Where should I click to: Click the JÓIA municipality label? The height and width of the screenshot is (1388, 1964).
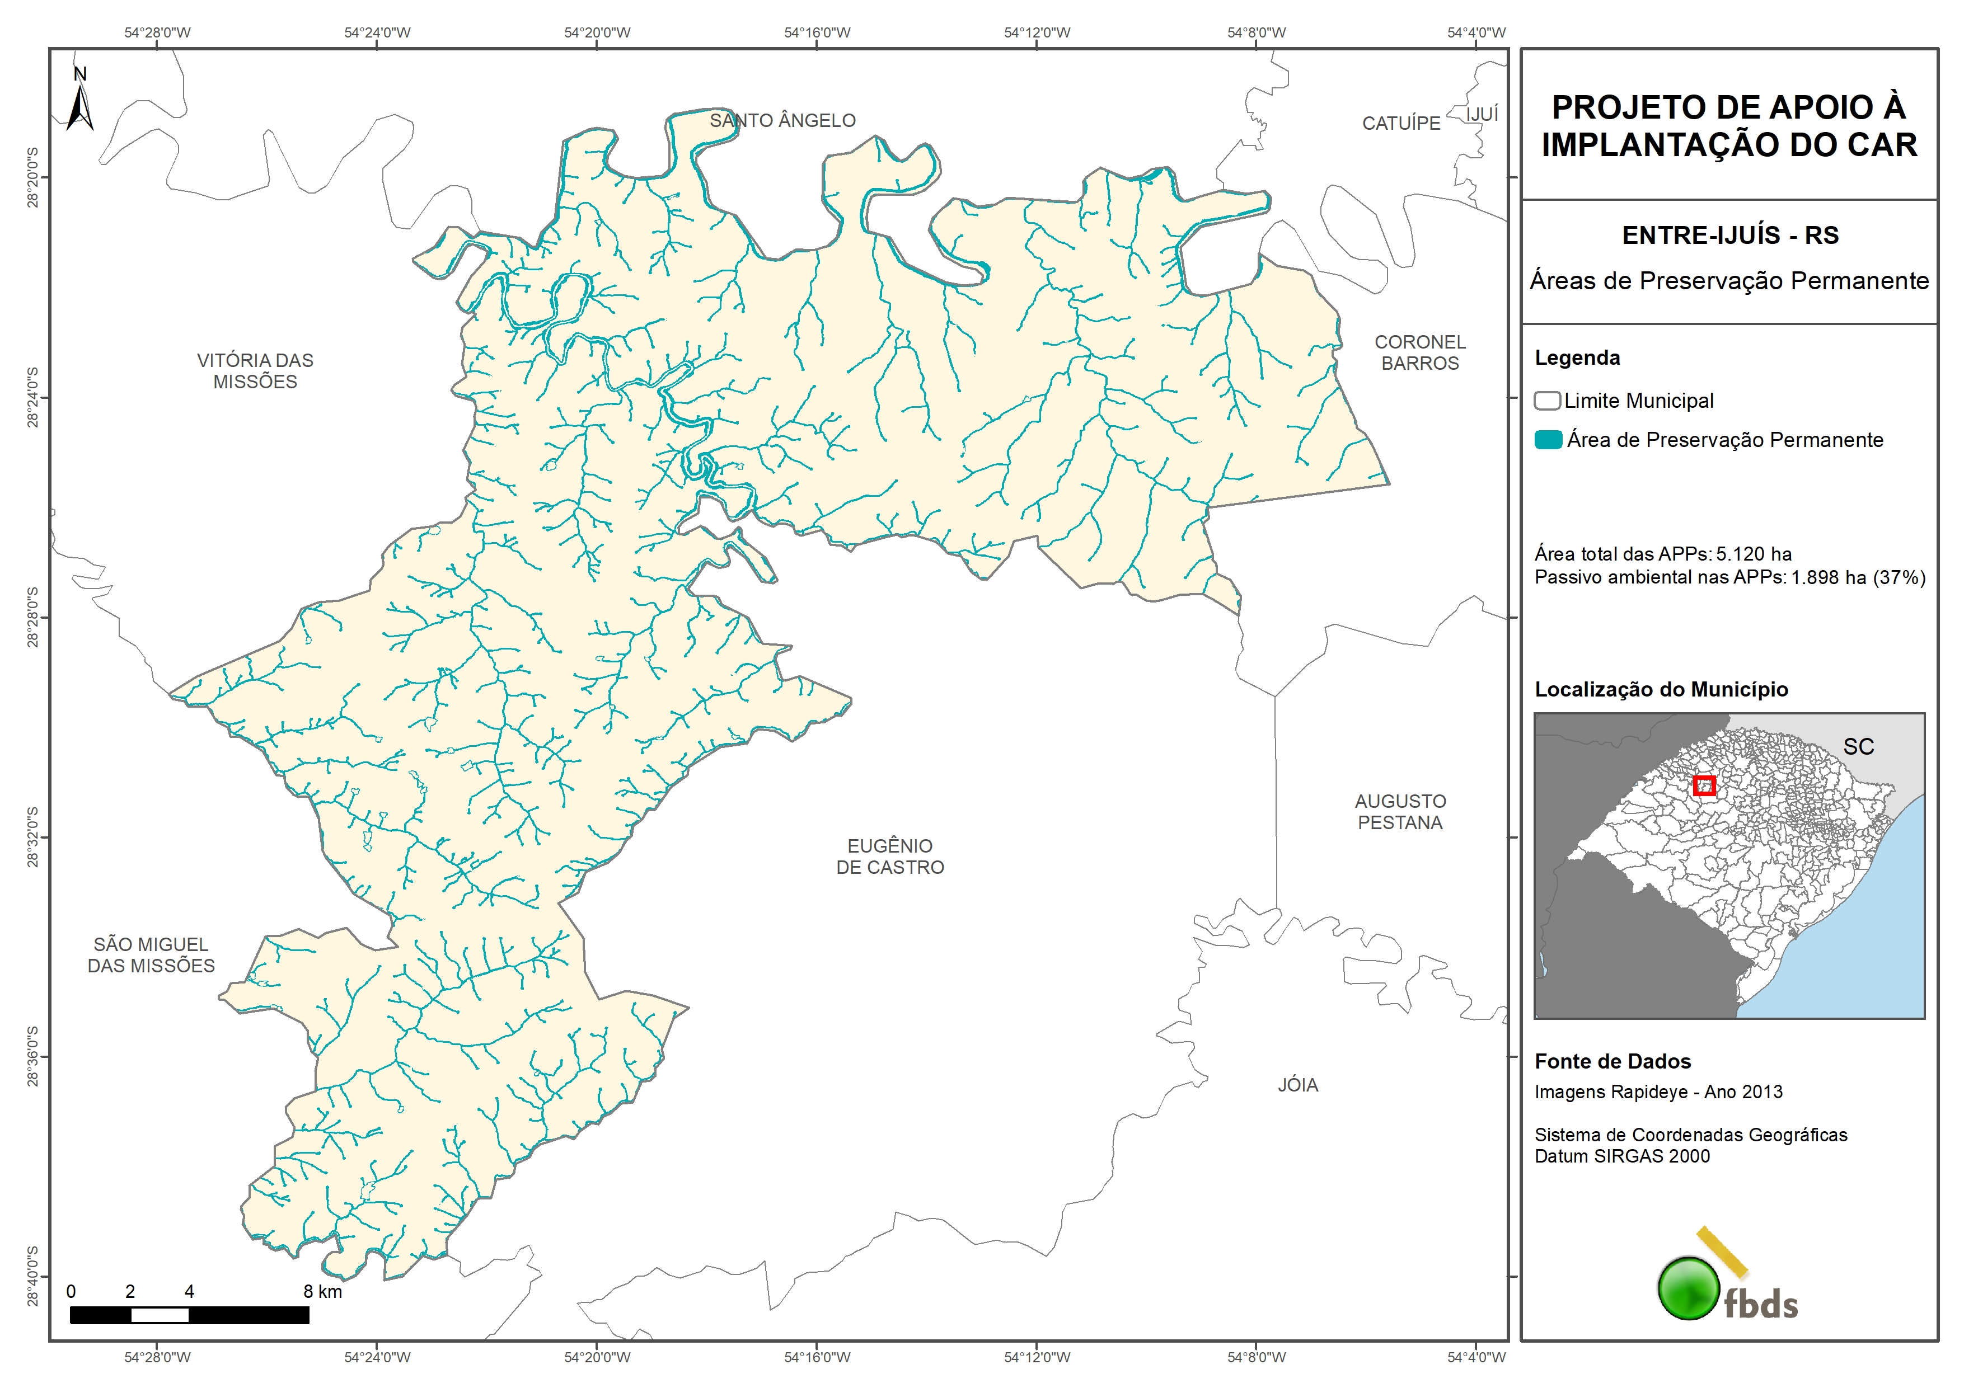coord(1297,1084)
